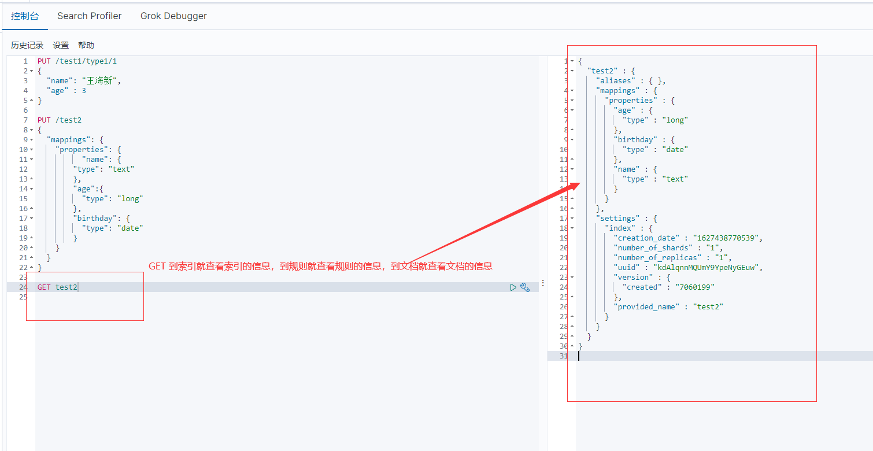Collapse the request body at line 2

pos(31,71)
